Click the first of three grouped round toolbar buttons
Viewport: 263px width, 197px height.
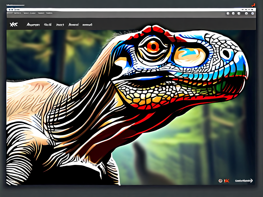point(228,13)
